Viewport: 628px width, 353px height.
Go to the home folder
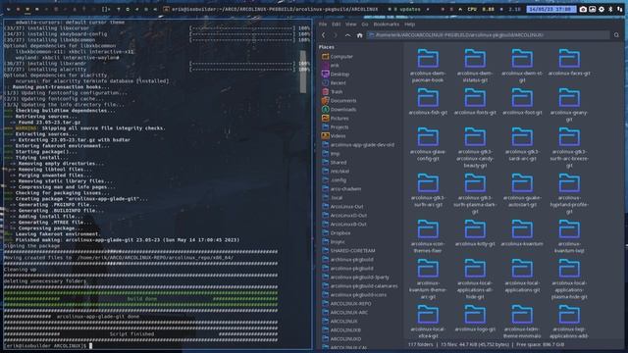pos(360,35)
